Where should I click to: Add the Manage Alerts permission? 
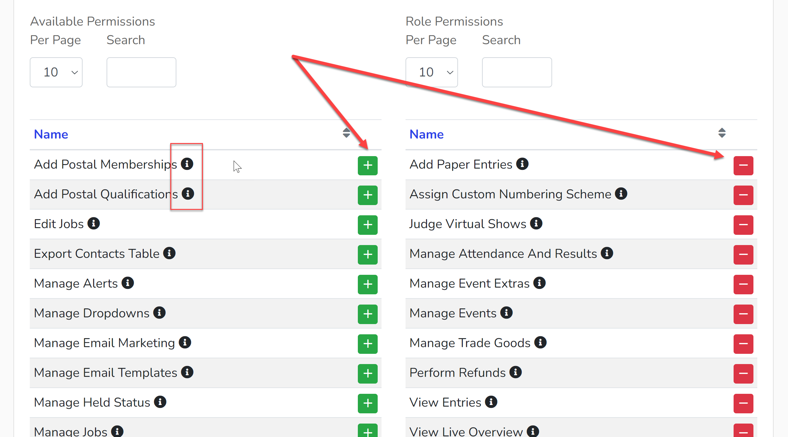pyautogui.click(x=367, y=284)
